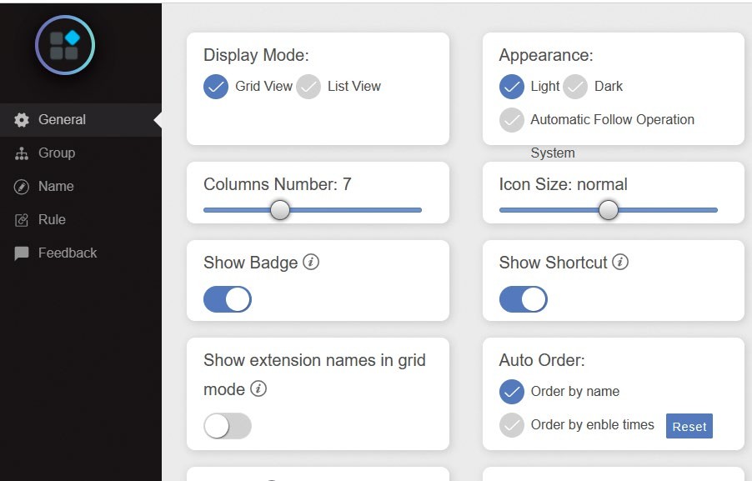The height and width of the screenshot is (481, 752).
Task: Click the extension manager logo icon
Action: [x=65, y=45]
